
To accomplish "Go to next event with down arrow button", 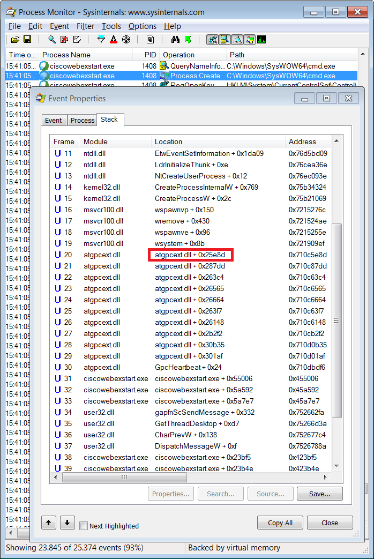I will coord(67,523).
